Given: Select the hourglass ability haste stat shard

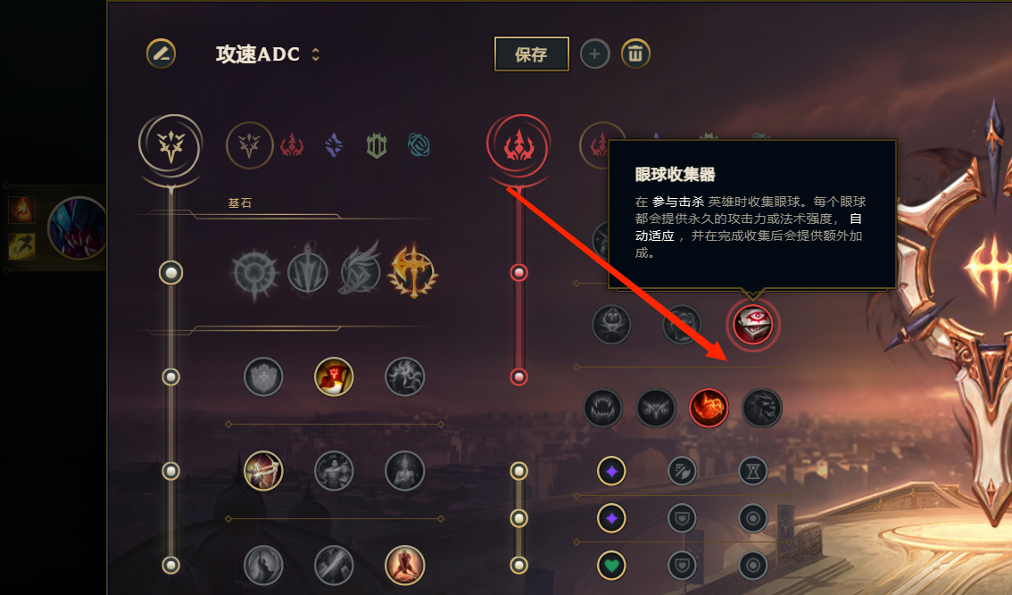Looking at the screenshot, I should (752, 471).
